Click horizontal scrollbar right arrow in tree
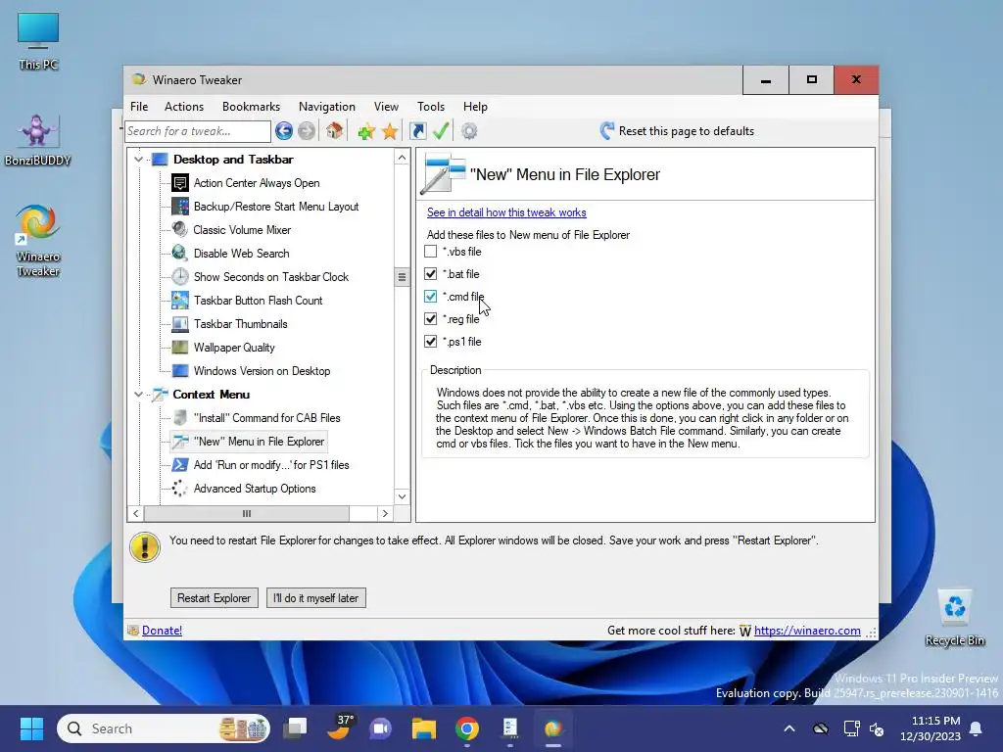The image size is (1003, 752). [x=384, y=513]
